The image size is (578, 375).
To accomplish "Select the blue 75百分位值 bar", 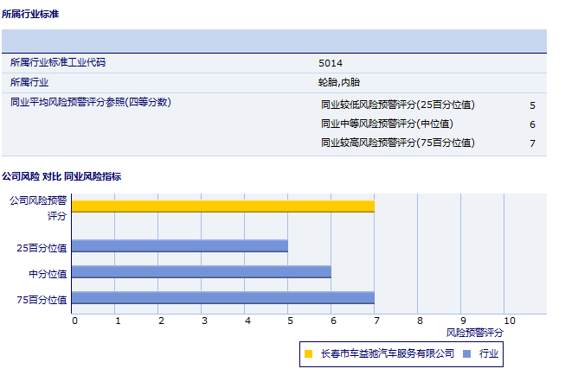I will 223,298.
